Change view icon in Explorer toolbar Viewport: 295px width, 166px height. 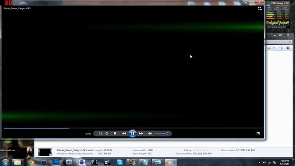[269, 48]
